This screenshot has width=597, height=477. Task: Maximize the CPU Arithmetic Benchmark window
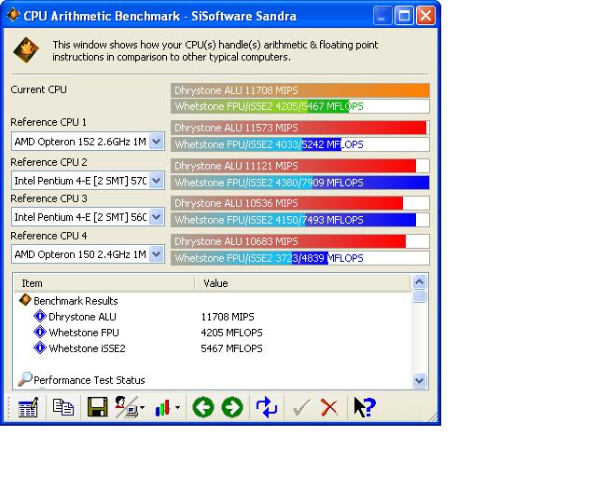404,16
